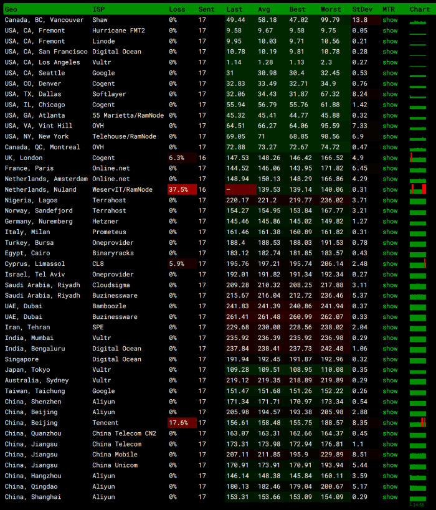This screenshot has height=510, width=436.
Task: Click the 'Hetzner' ISP cell
Action: [x=105, y=222]
